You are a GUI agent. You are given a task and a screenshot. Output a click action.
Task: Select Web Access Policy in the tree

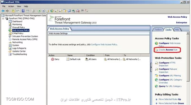coord(21,30)
